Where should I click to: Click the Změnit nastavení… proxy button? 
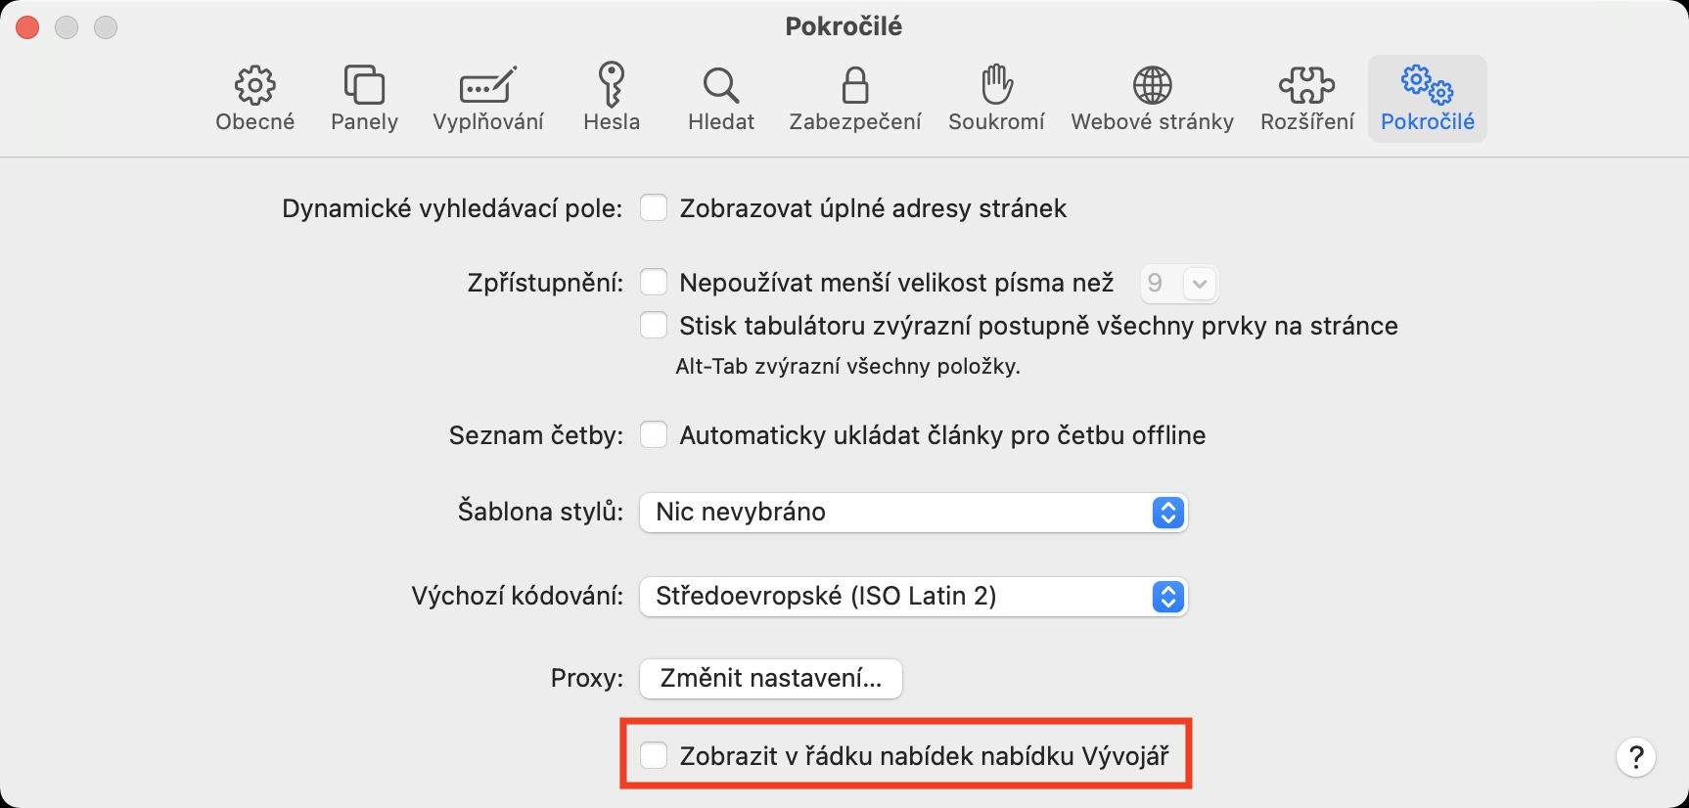(771, 679)
